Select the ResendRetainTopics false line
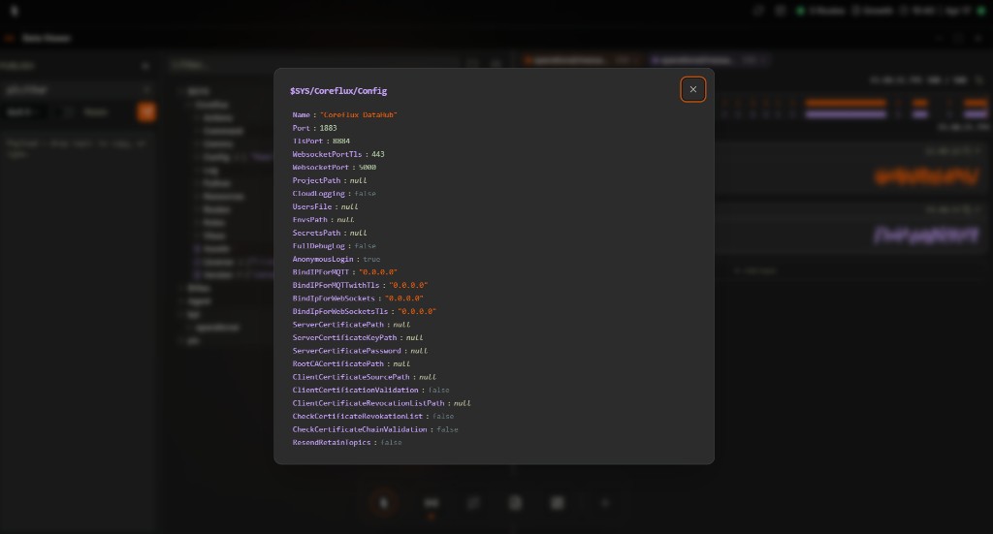This screenshot has width=993, height=534. (x=347, y=442)
